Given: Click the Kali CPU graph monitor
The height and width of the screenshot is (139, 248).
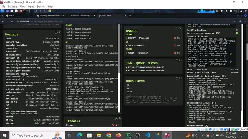Looking at the screenshot, I should 206,11.
